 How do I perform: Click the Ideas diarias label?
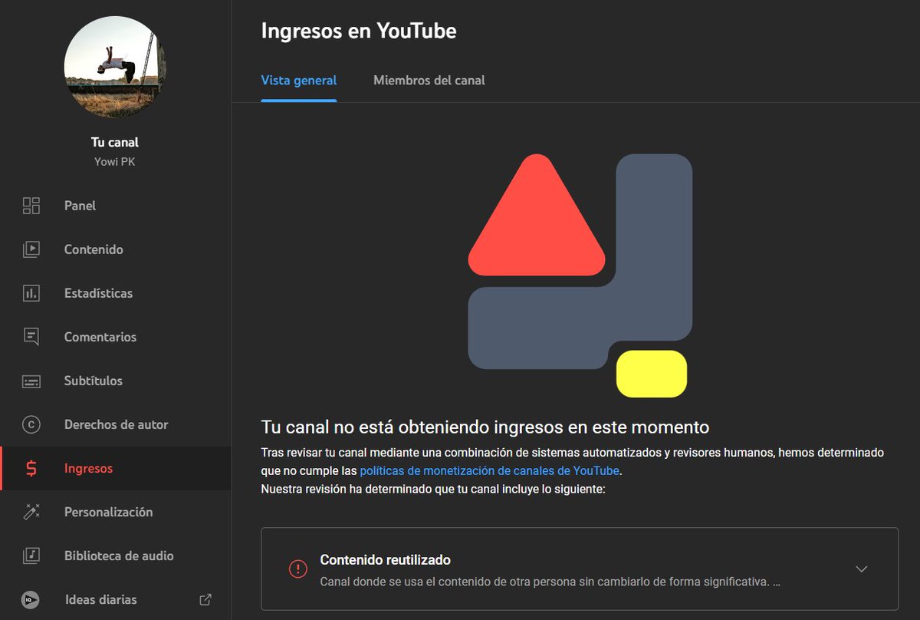coord(101,599)
